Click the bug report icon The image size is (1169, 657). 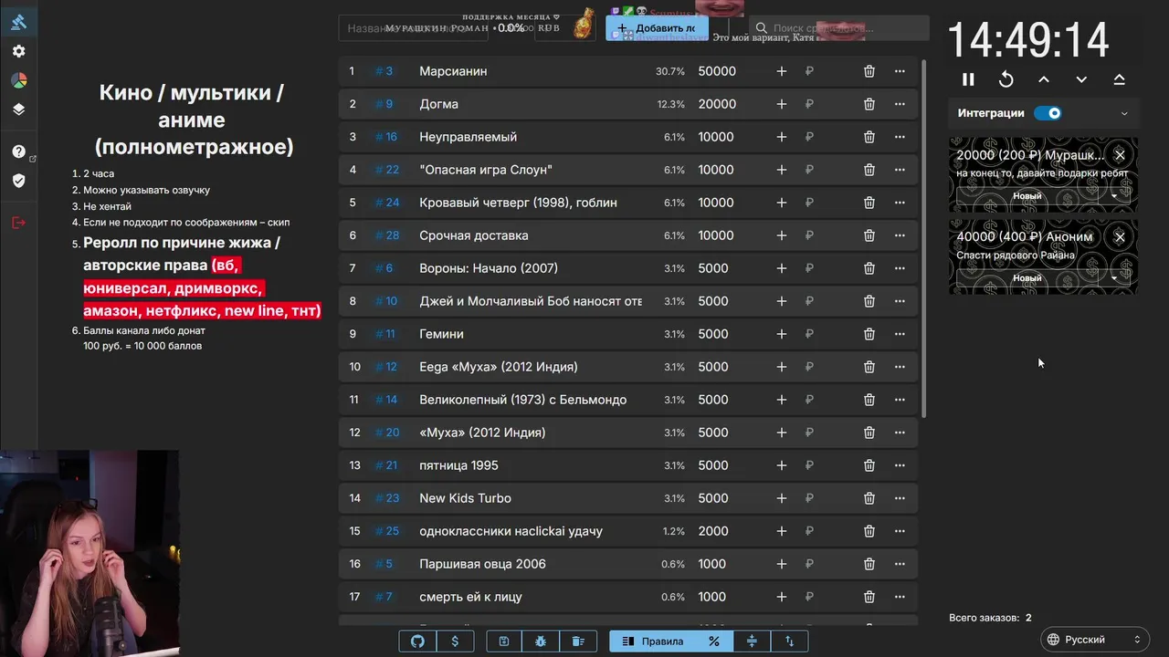click(x=541, y=641)
